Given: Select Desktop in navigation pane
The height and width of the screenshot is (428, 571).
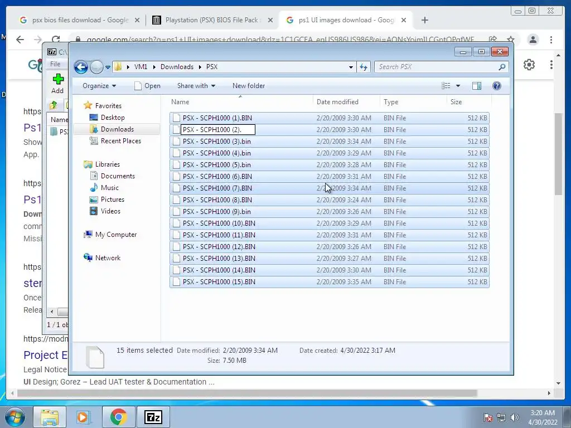Looking at the screenshot, I should tap(113, 118).
